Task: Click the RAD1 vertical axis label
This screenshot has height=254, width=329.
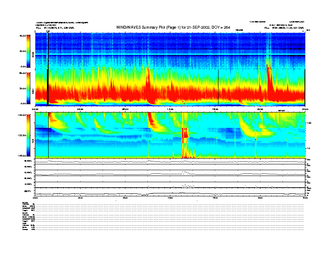Action: pyautogui.click(x=33, y=91)
